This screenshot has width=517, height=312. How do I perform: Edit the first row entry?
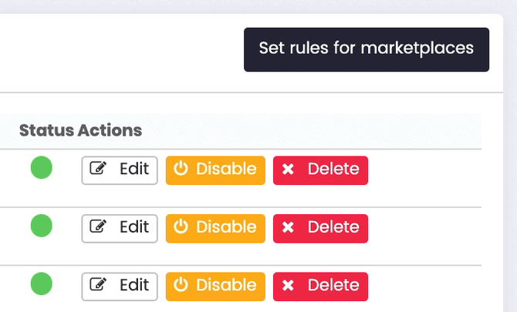(120, 170)
